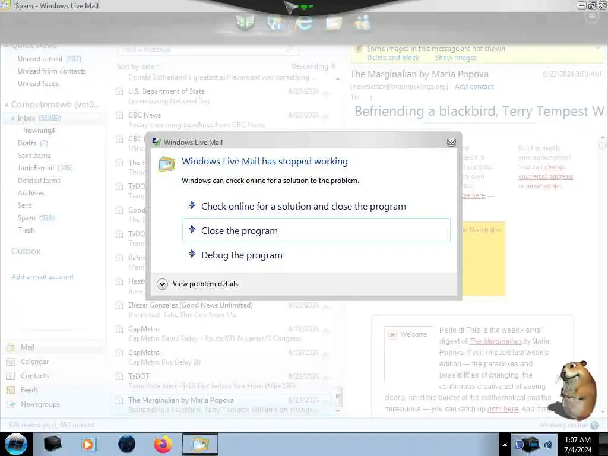Click arrow icon beside Debug the program
Image resolution: width=608 pixels, height=456 pixels.
[192, 254]
